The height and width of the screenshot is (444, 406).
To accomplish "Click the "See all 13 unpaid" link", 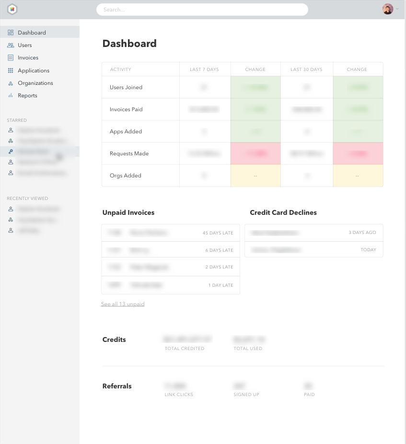I will [123, 304].
